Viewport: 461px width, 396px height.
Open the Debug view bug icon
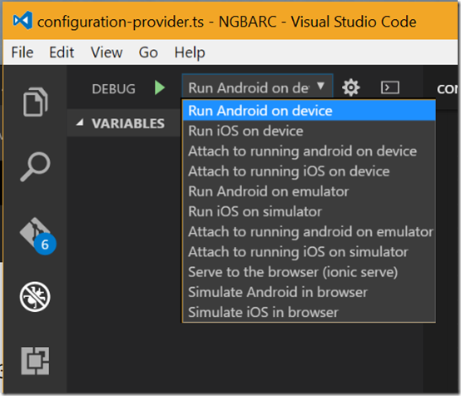pyautogui.click(x=35, y=297)
